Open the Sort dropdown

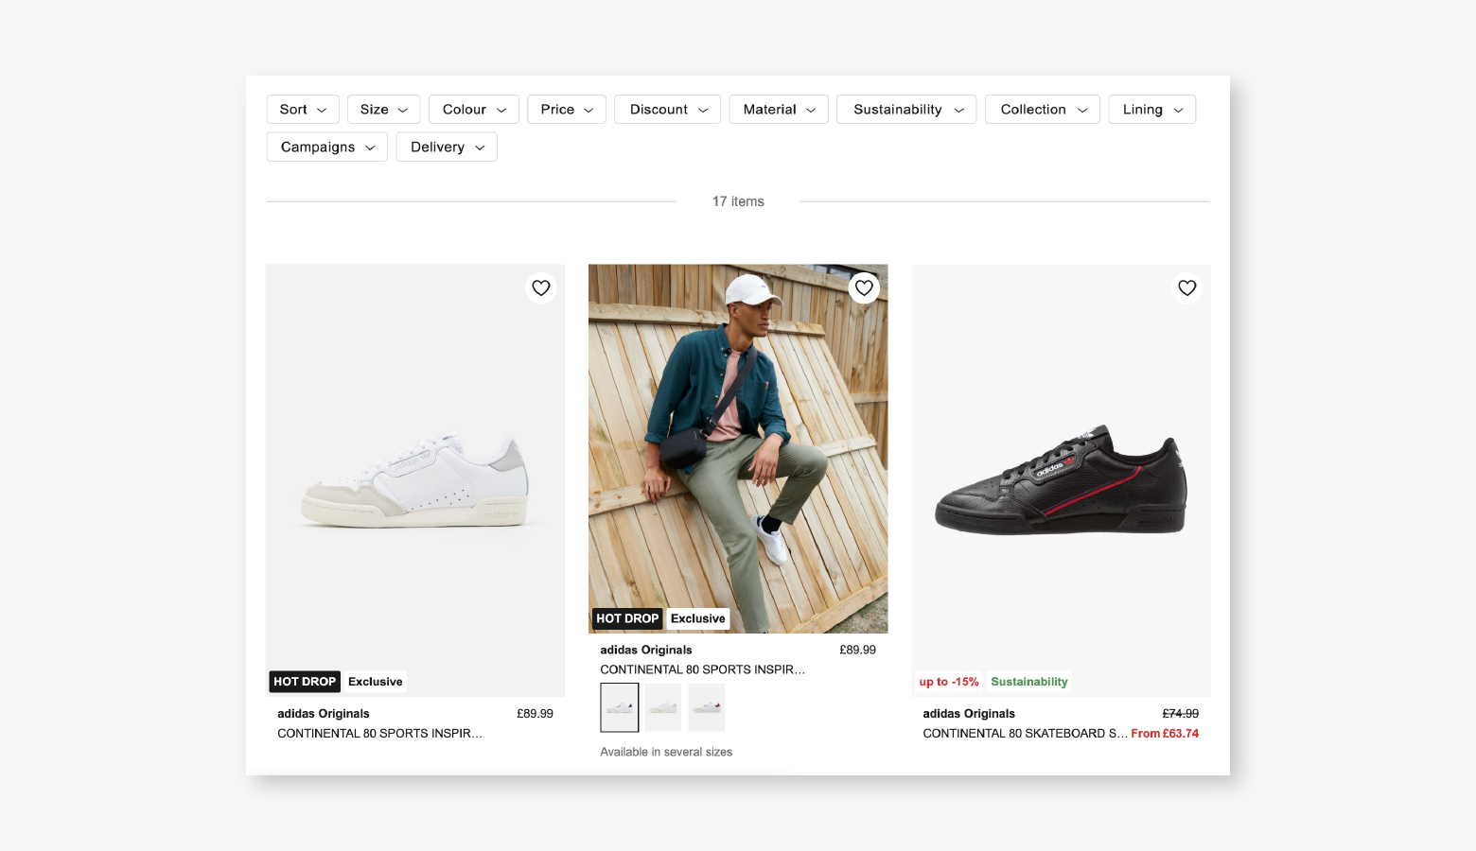point(303,110)
